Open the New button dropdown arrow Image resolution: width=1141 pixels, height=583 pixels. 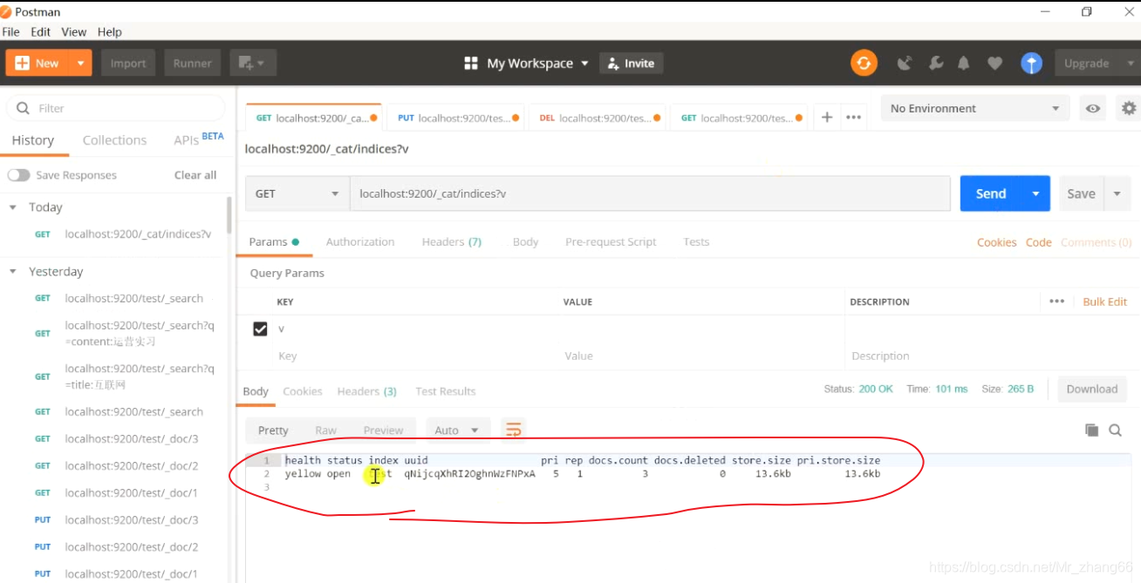coord(80,63)
